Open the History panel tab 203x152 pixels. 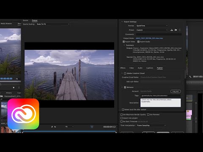tap(9, 93)
